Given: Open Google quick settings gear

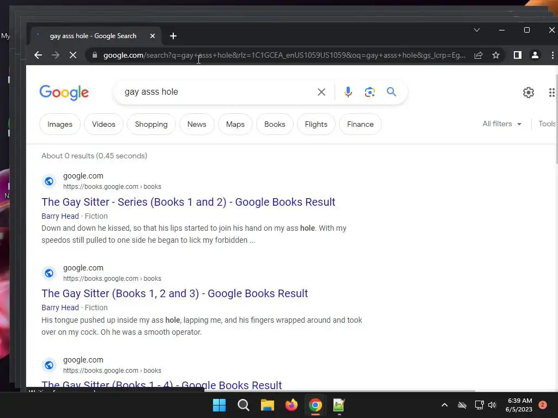Looking at the screenshot, I should coord(529,93).
